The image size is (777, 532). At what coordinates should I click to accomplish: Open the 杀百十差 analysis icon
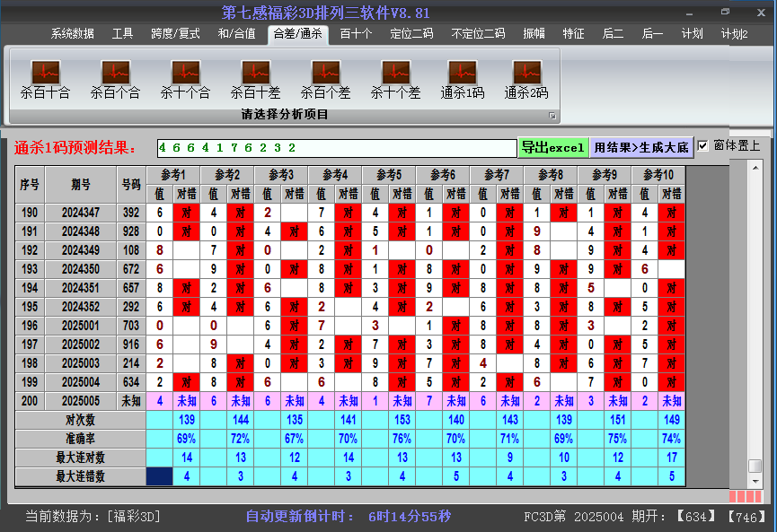tap(255, 79)
